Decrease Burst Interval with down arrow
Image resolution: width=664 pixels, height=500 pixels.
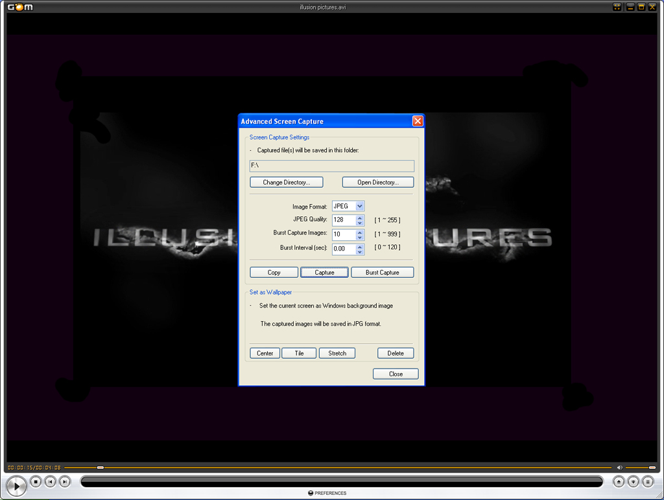coord(360,251)
